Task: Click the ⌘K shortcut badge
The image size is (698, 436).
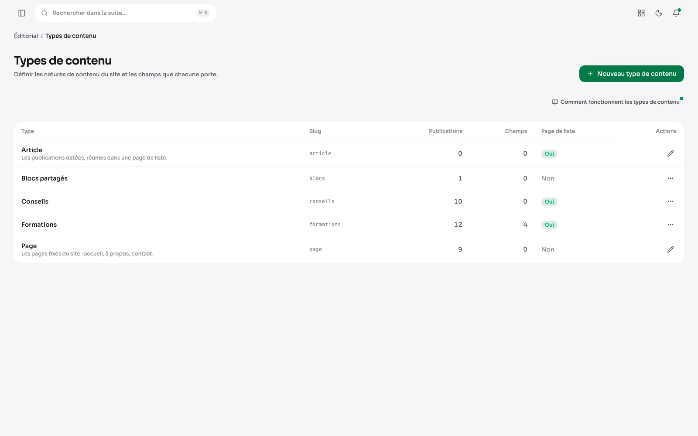Action: [x=203, y=13]
